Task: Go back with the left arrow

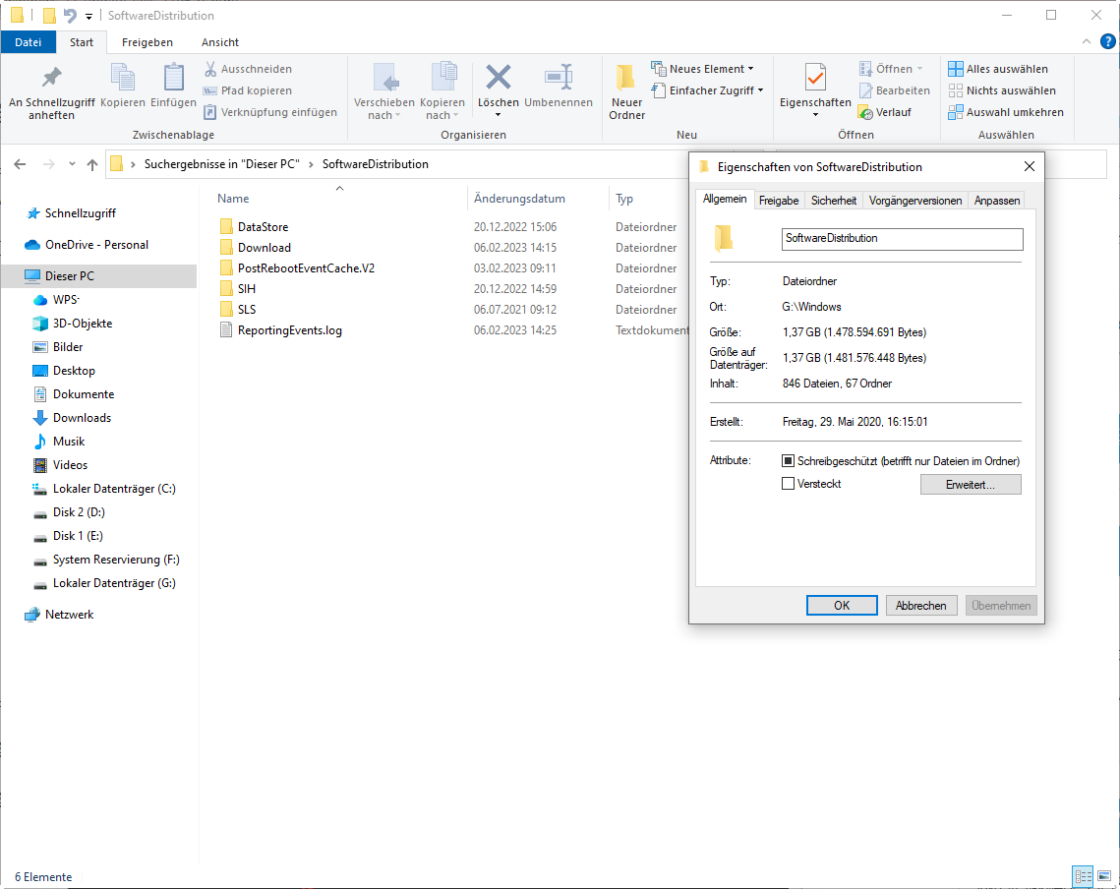Action: (x=20, y=164)
